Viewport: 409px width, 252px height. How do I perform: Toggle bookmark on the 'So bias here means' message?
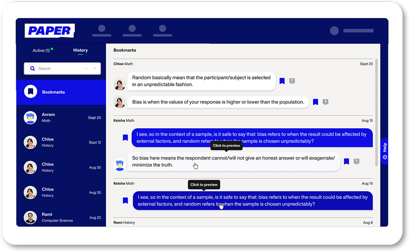(346, 161)
